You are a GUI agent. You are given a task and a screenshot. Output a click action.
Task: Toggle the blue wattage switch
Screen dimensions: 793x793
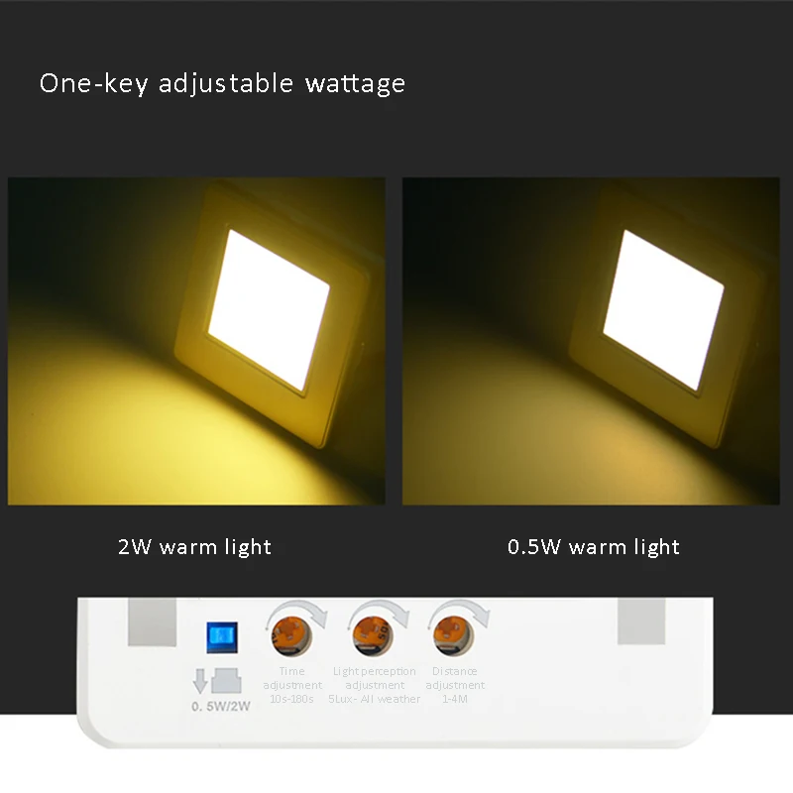pos(222,637)
